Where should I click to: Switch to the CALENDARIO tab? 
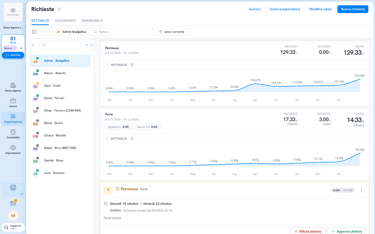[65, 21]
